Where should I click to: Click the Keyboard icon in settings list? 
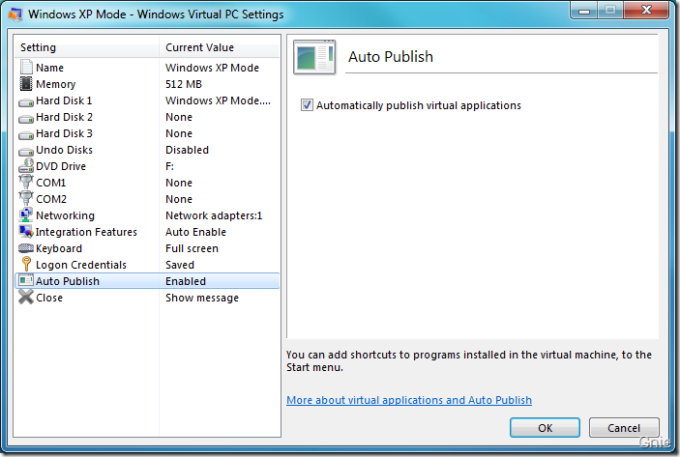(26, 248)
